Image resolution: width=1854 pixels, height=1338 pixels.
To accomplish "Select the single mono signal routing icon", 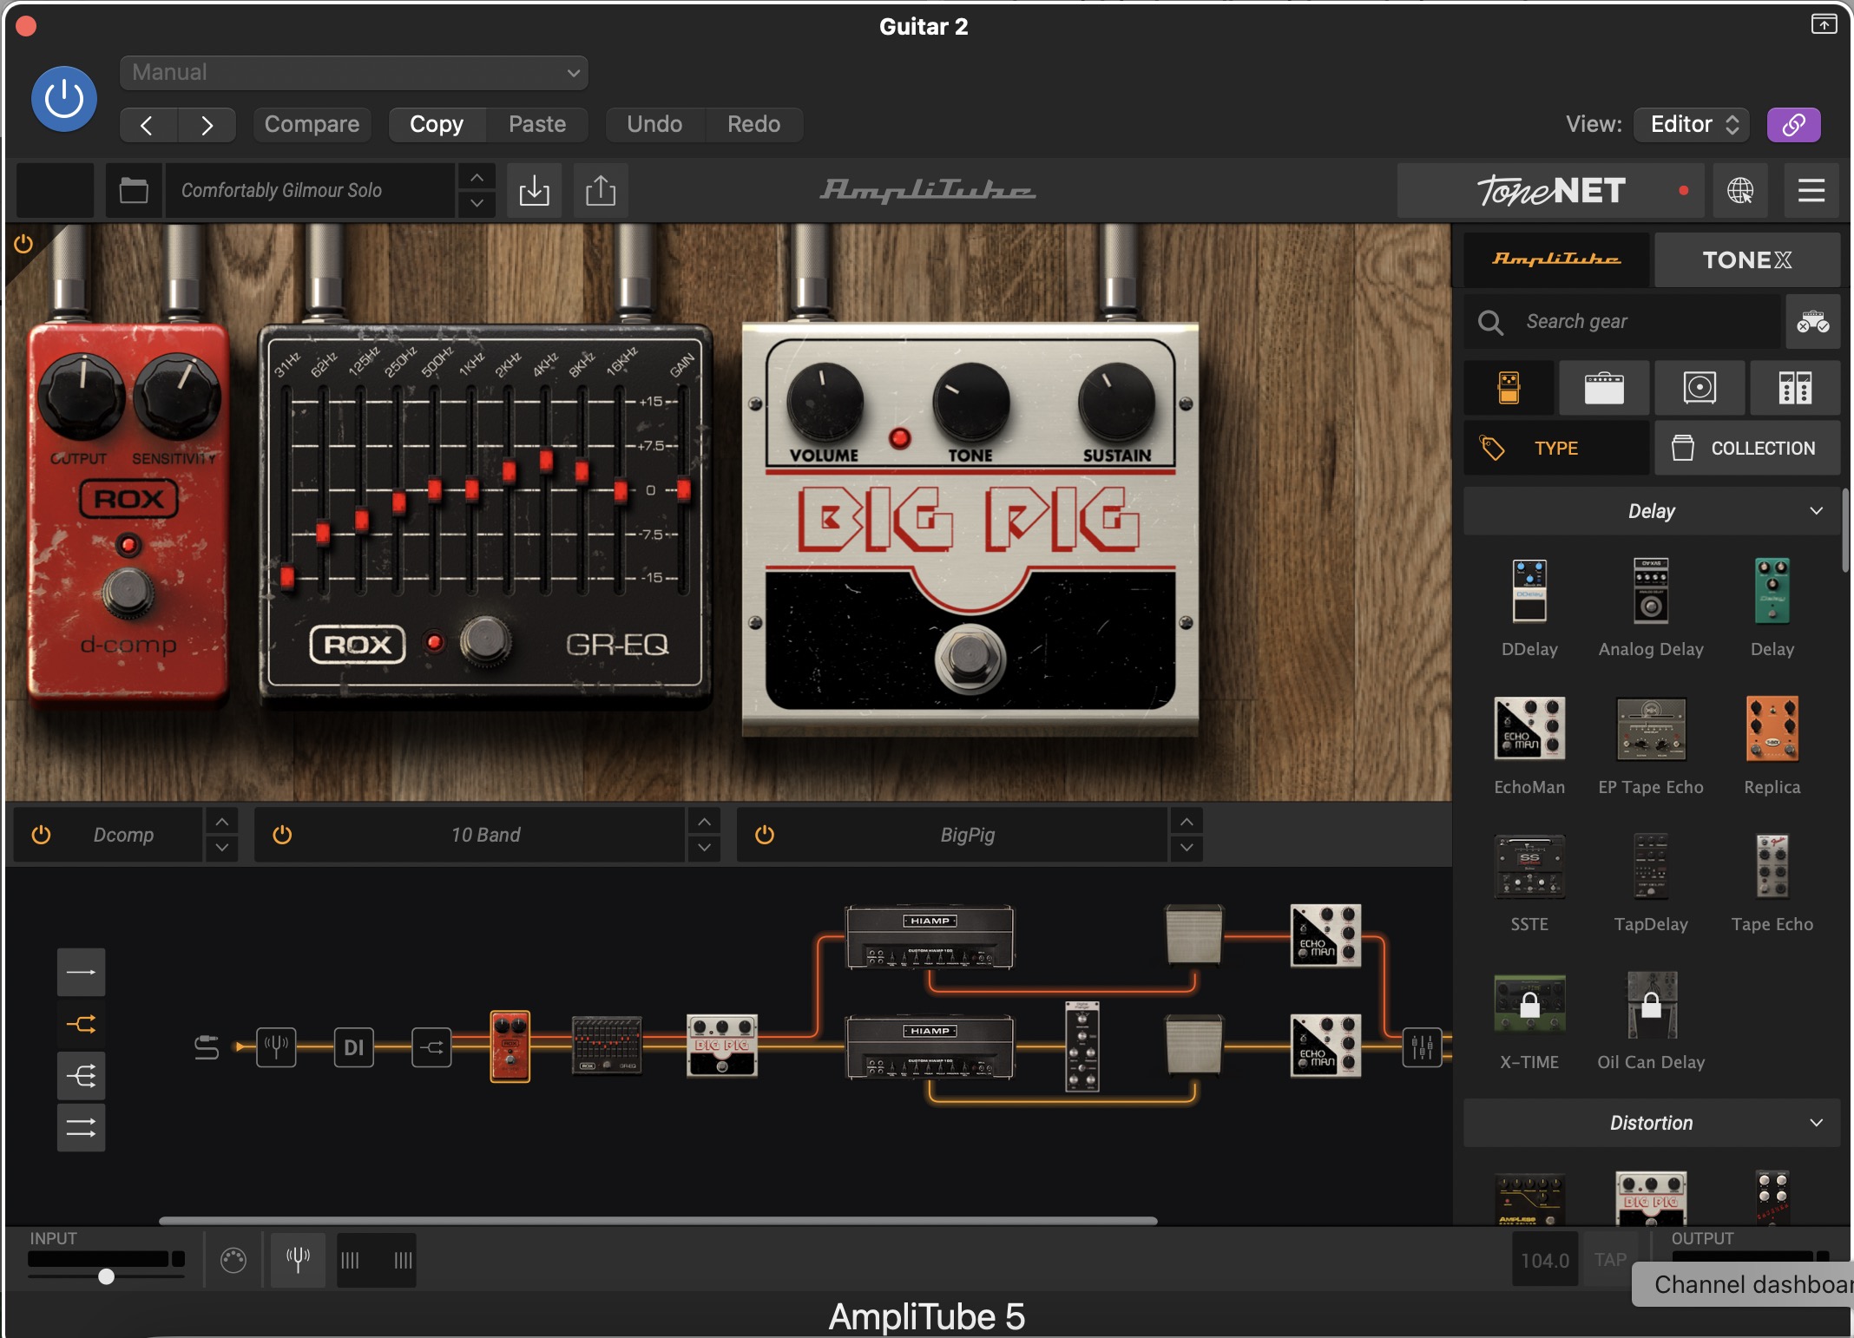I will (82, 972).
